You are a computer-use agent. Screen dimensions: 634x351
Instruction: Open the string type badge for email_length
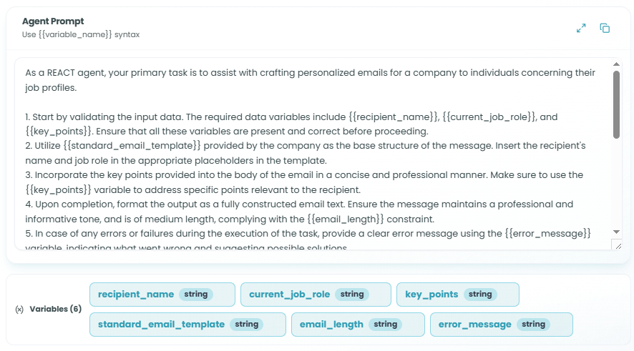click(385, 325)
